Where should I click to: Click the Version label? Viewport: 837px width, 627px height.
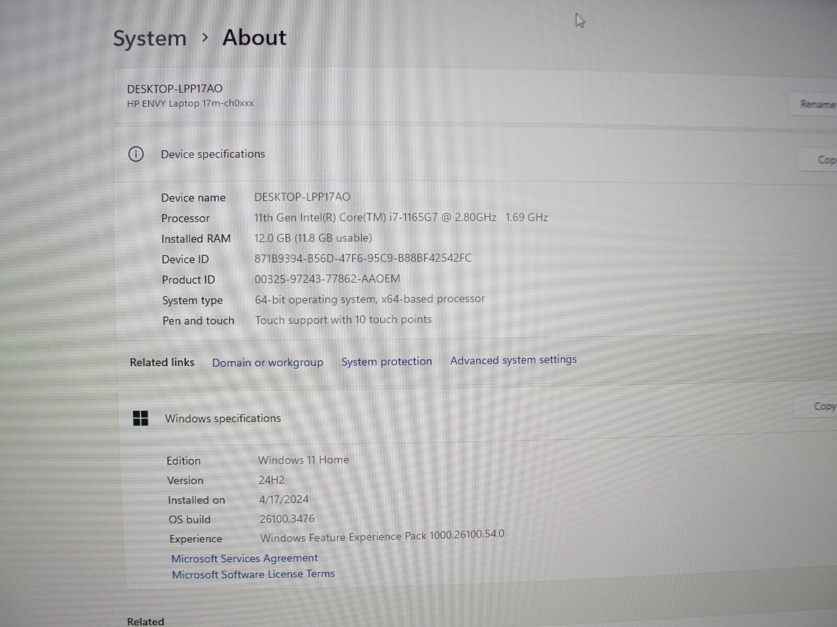pyautogui.click(x=185, y=481)
